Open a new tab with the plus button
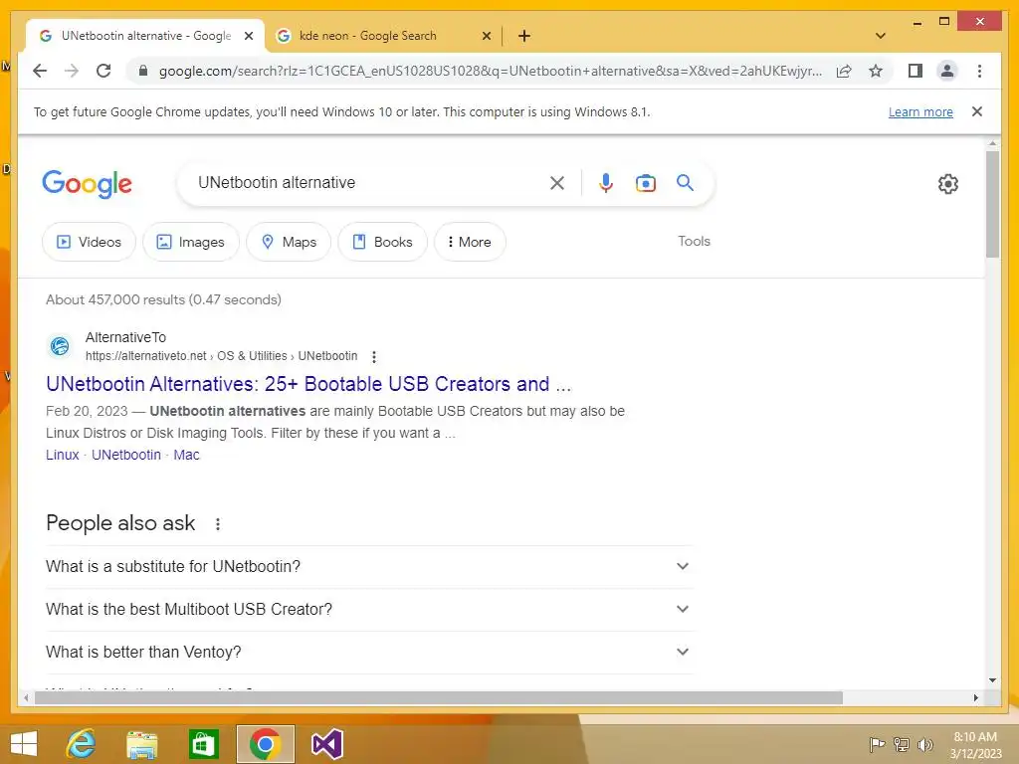 click(x=524, y=36)
